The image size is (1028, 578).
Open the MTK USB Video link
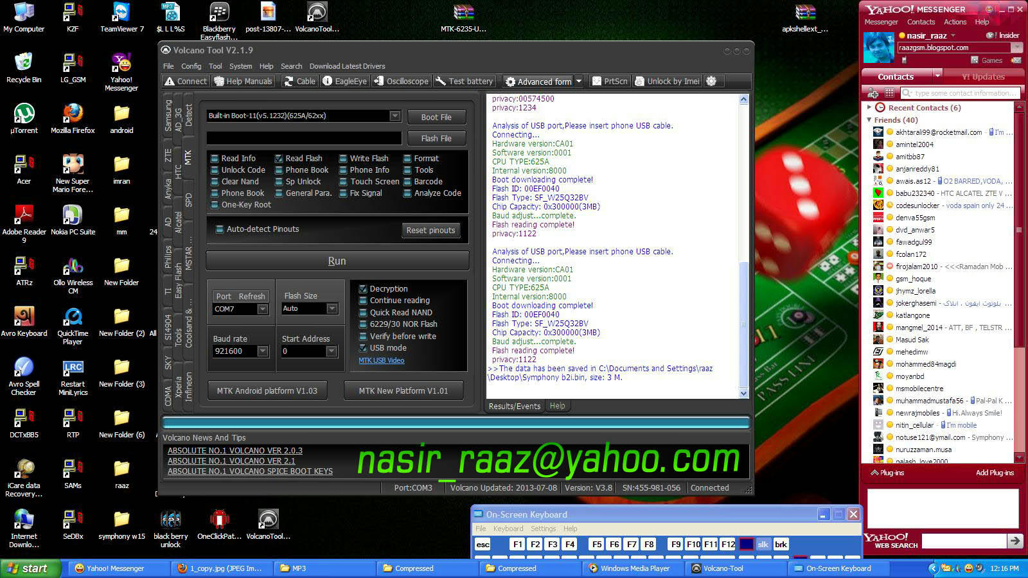tap(381, 360)
